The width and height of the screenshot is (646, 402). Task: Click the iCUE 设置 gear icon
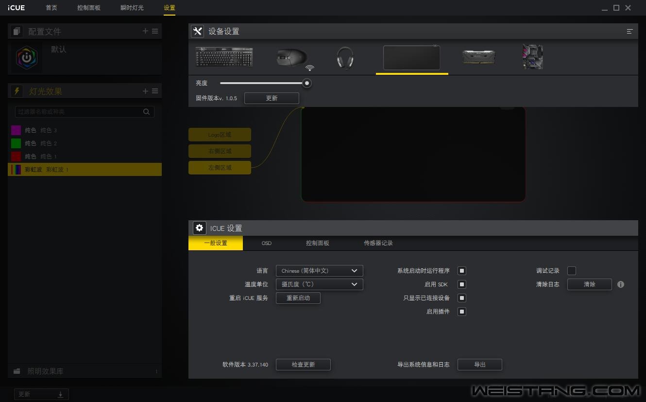[199, 228]
